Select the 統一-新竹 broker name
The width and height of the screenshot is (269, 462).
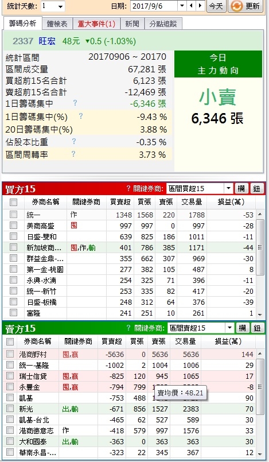pos(41,291)
